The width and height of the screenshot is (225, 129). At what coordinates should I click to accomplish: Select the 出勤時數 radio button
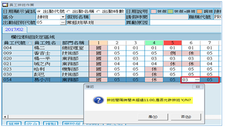(98, 12)
